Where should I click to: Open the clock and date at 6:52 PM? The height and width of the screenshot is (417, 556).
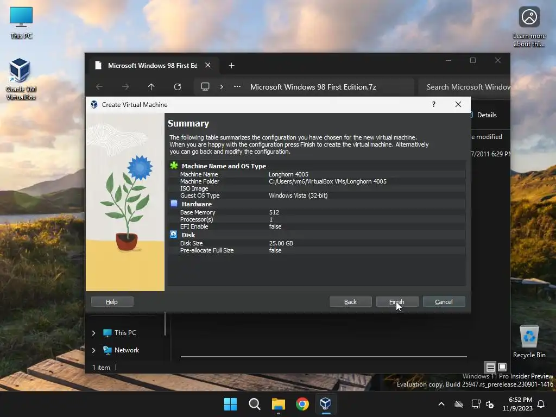click(x=517, y=404)
